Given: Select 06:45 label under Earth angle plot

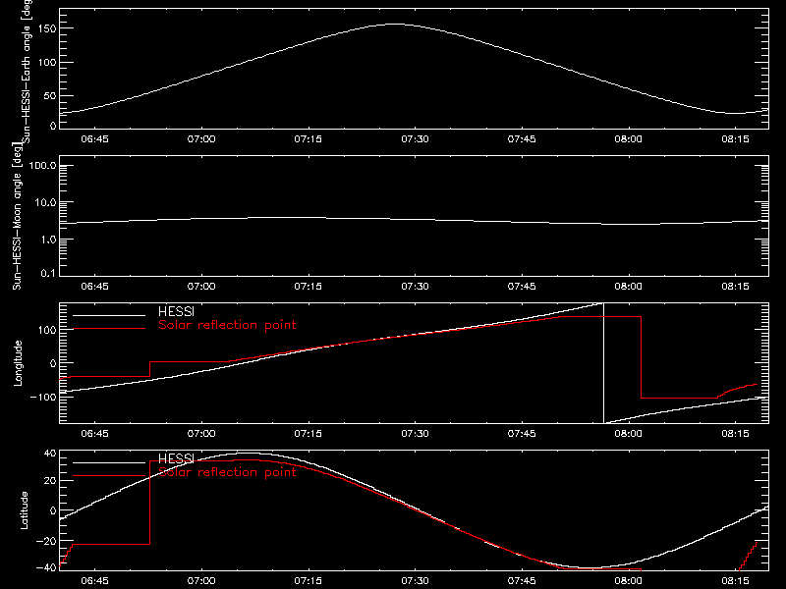Looking at the screenshot, I should 94,139.
